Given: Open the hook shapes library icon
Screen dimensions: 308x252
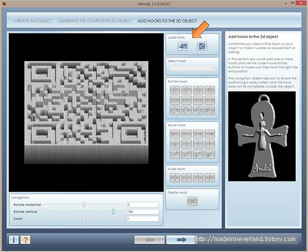Looking at the screenshot, I should click(x=202, y=46).
